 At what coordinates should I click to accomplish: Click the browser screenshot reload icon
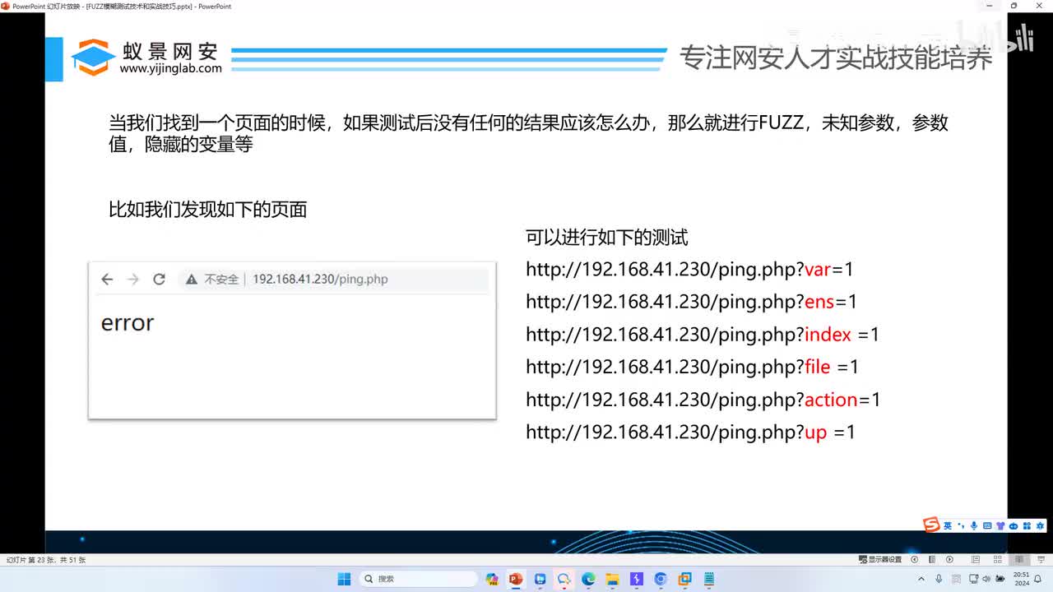tap(160, 280)
